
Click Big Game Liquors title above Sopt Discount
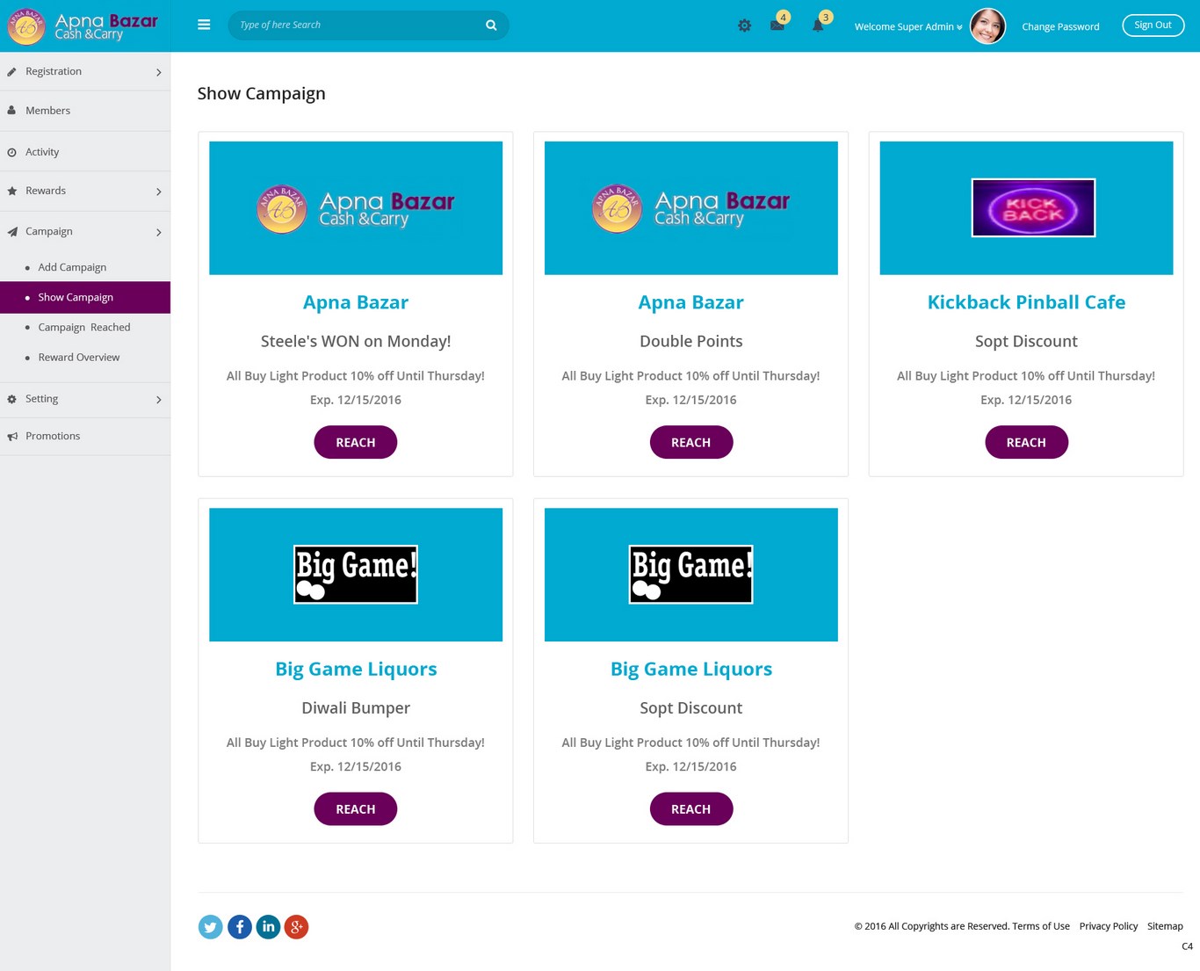coord(691,669)
